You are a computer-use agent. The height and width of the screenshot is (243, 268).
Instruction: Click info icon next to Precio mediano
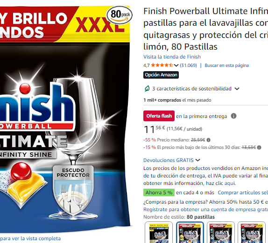[208, 140]
